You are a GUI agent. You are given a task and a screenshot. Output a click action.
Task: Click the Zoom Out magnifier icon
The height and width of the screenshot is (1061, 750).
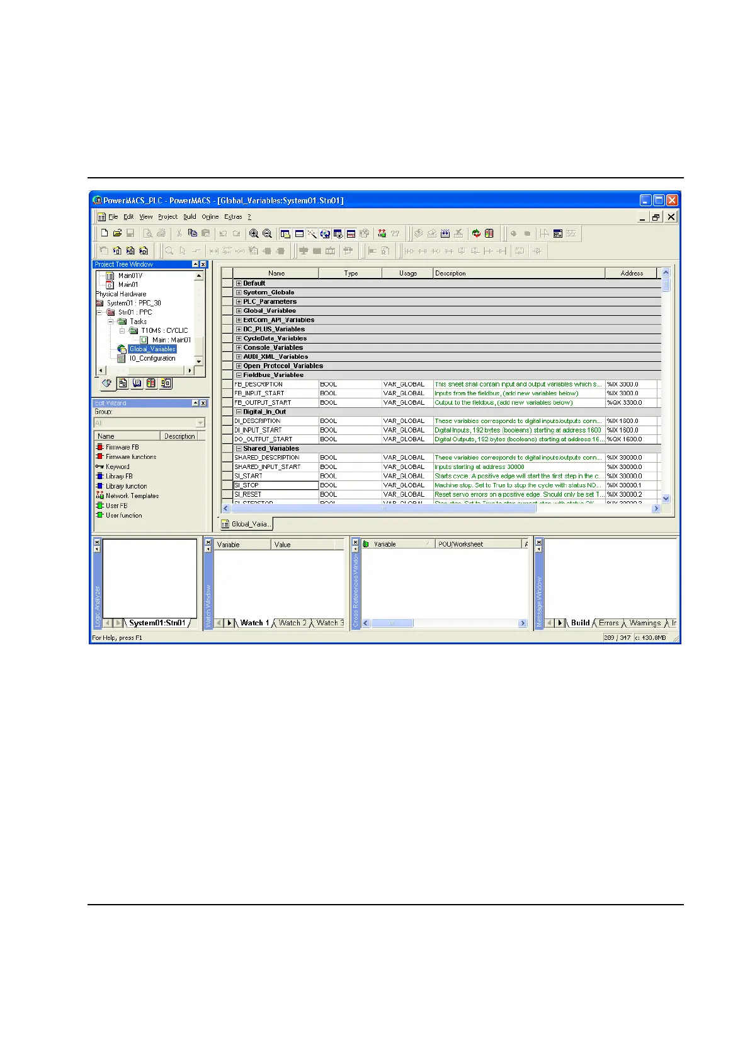pos(267,233)
